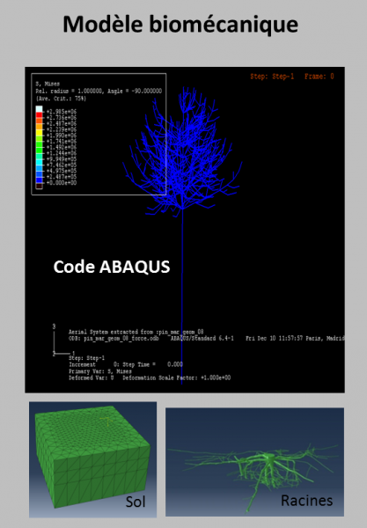Screen dimensions: 367x528
Task: Click the ODB file name text line
Action: coord(207,339)
